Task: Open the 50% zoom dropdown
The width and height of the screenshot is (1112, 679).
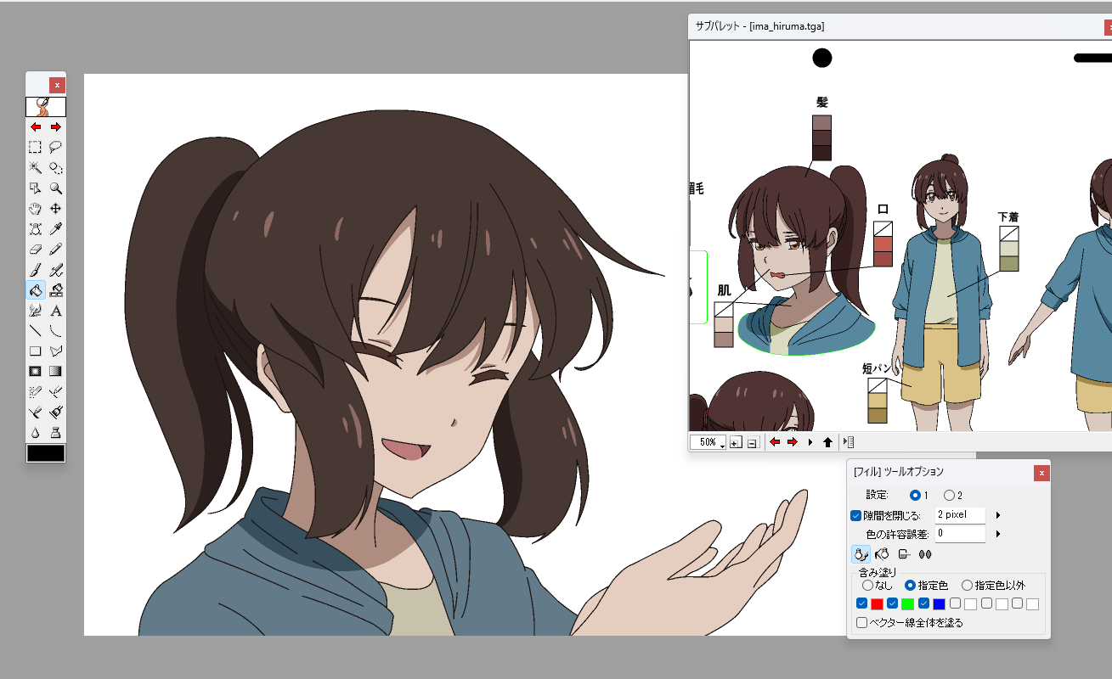Action: pos(722,444)
